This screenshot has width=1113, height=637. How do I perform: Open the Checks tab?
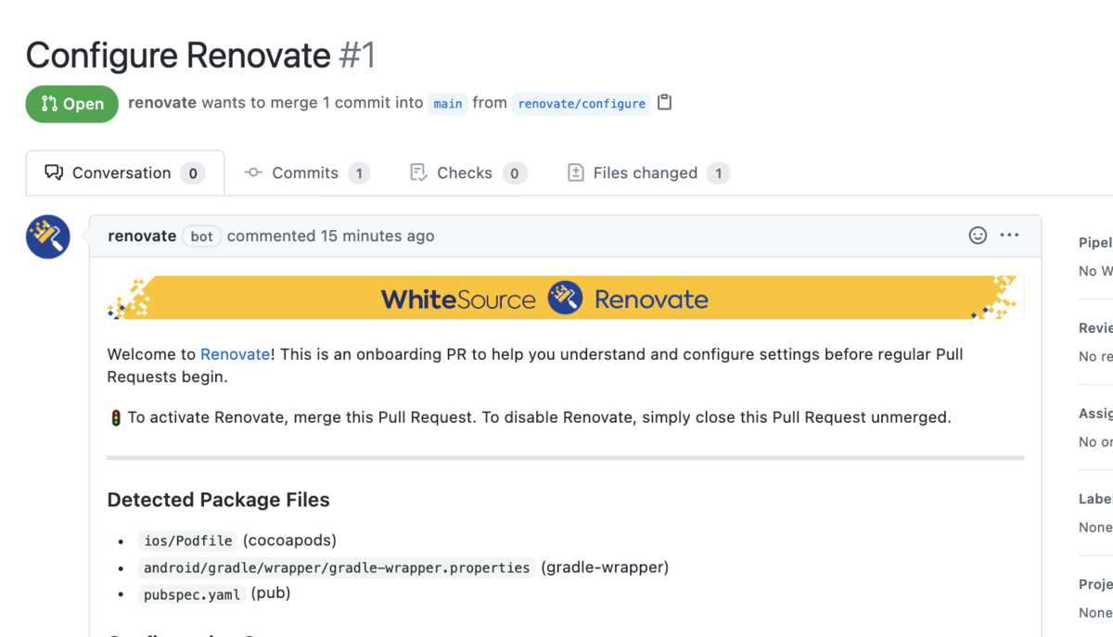tap(468, 172)
